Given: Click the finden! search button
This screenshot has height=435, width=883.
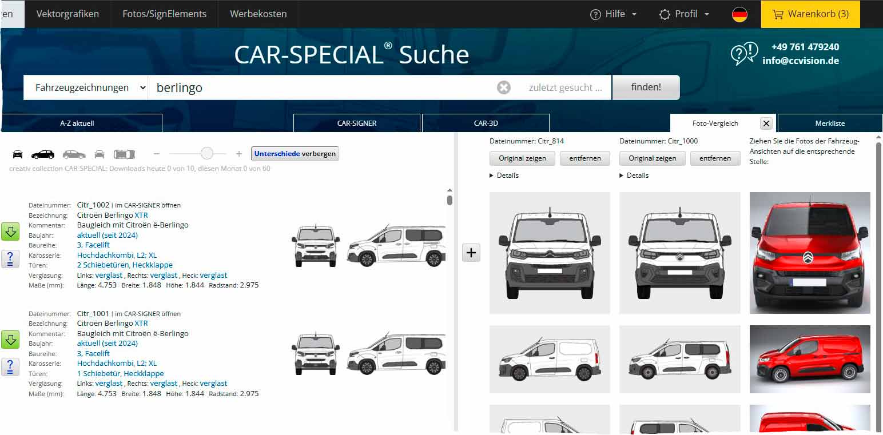Looking at the screenshot, I should pyautogui.click(x=646, y=87).
